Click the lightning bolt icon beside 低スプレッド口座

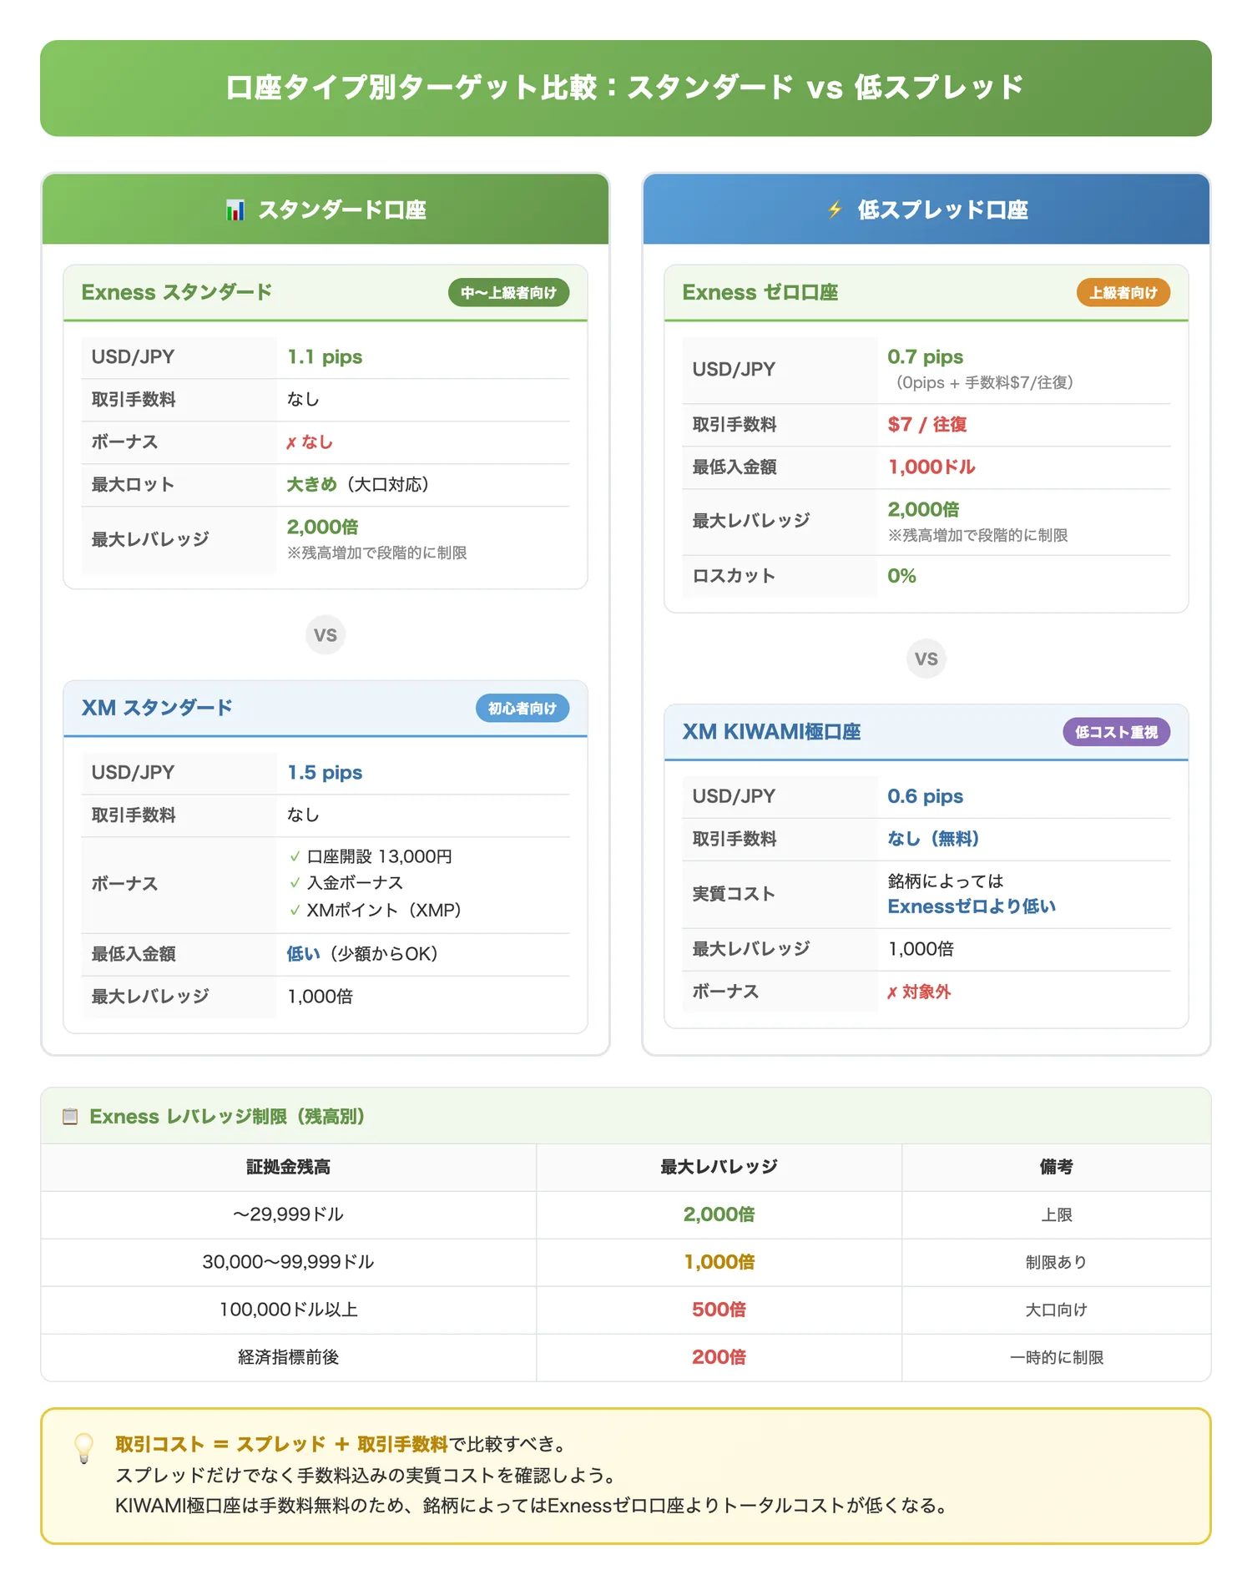tap(835, 210)
